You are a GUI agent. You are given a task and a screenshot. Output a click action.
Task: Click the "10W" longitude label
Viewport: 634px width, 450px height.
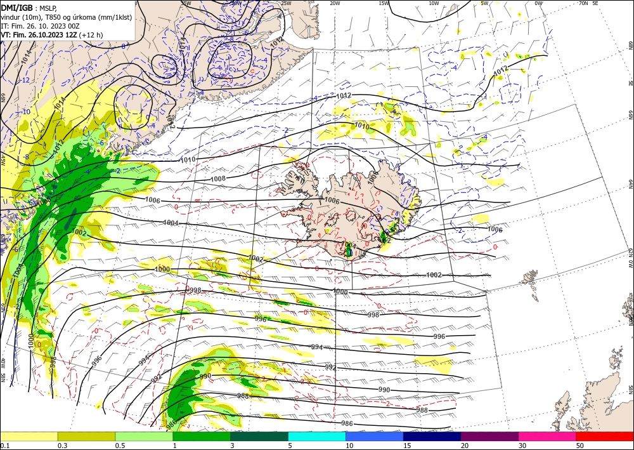click(434, 3)
